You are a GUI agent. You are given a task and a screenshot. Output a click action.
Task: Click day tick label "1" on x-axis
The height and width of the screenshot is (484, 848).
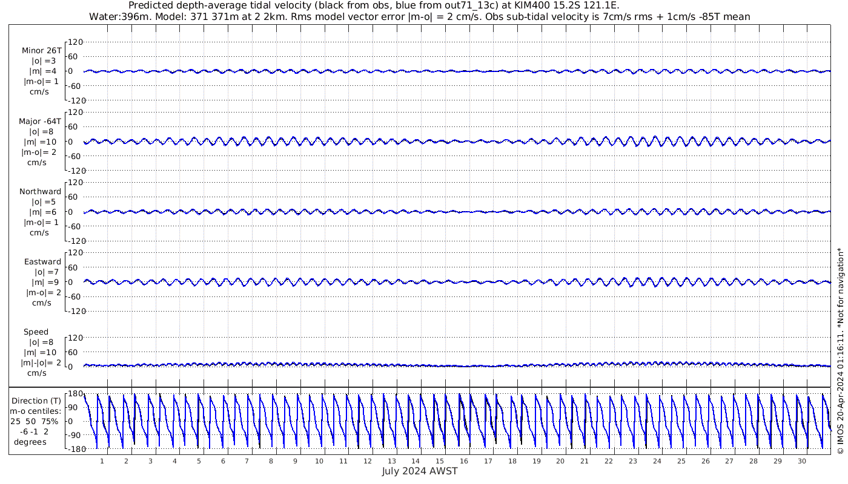(x=102, y=461)
